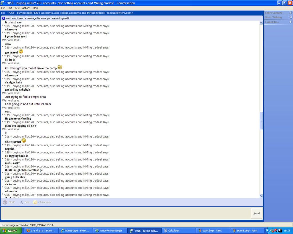Image resolution: width=293 pixels, height=234 pixels.
Task: Switch to z_e_d_g_e_r scam taskbar window
Action: tap(41, 231)
